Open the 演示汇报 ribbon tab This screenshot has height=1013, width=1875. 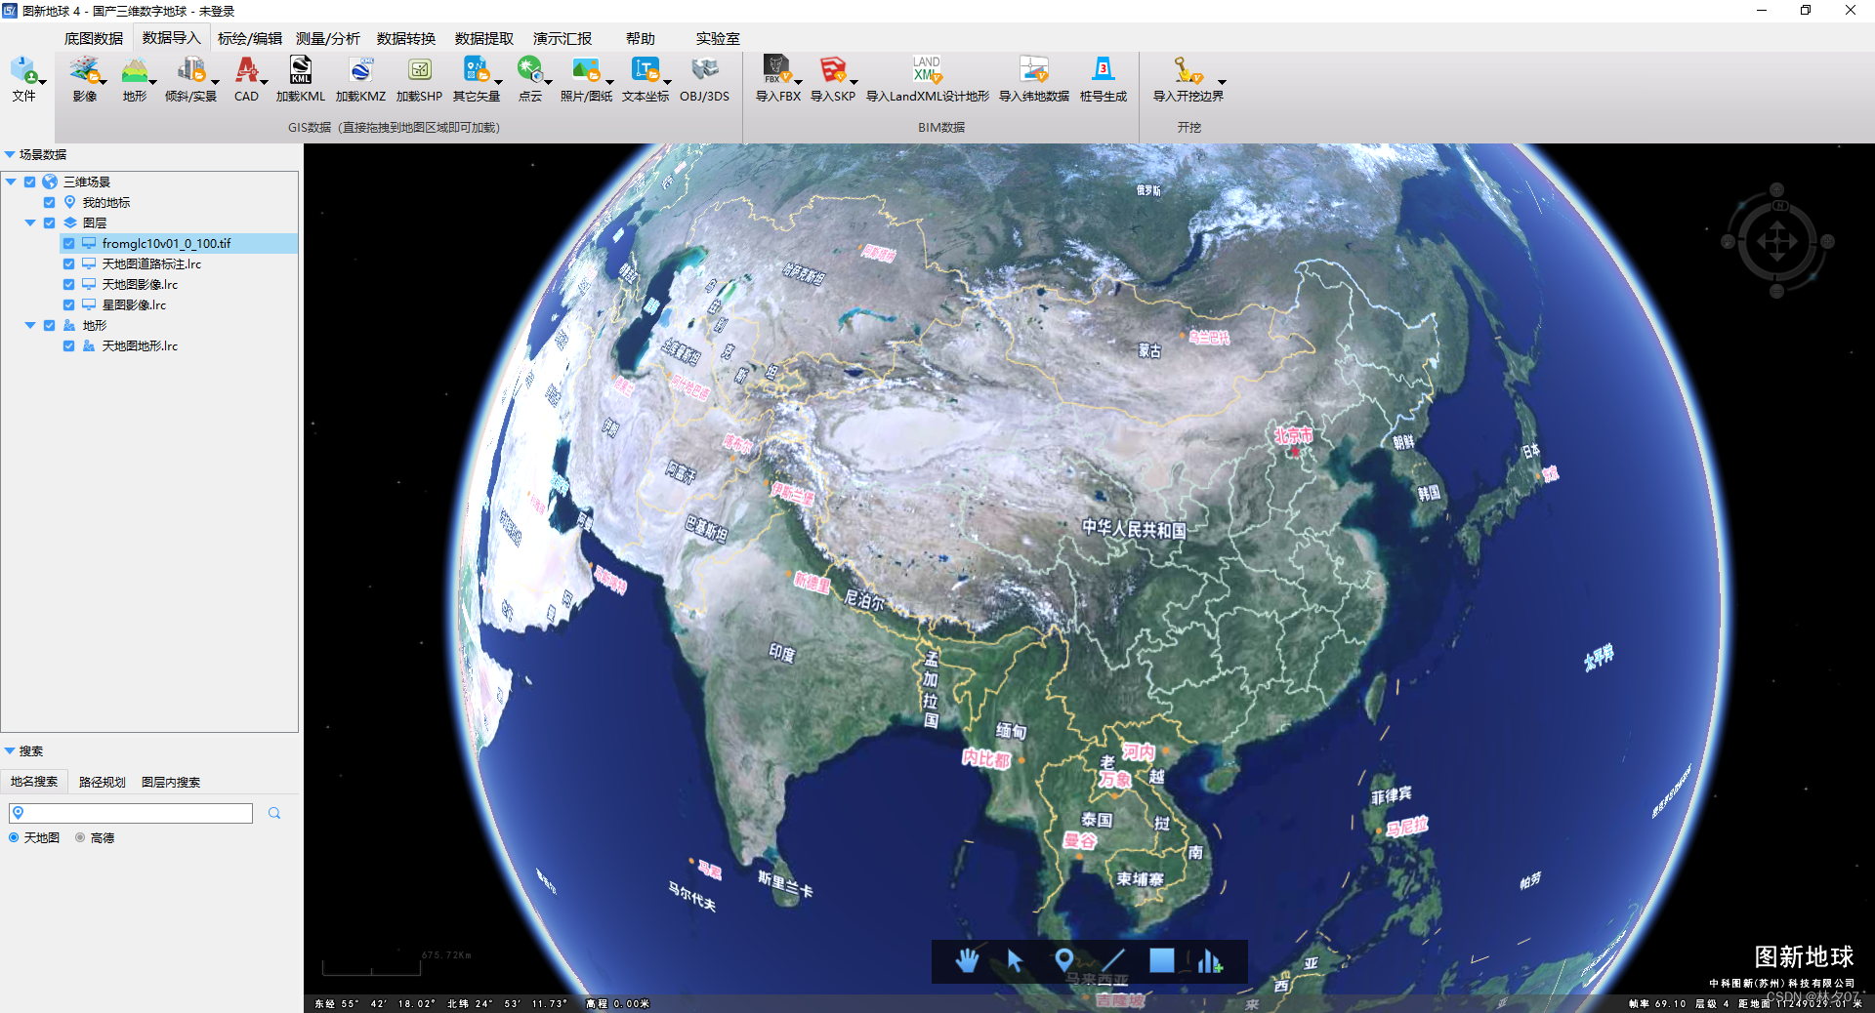pyautogui.click(x=562, y=38)
